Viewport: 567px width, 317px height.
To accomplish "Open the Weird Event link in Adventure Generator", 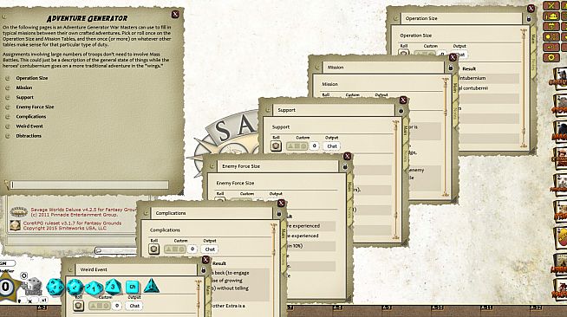I will click(x=29, y=126).
